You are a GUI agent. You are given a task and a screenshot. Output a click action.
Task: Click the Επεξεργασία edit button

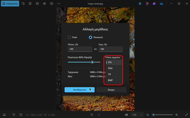(10, 4)
